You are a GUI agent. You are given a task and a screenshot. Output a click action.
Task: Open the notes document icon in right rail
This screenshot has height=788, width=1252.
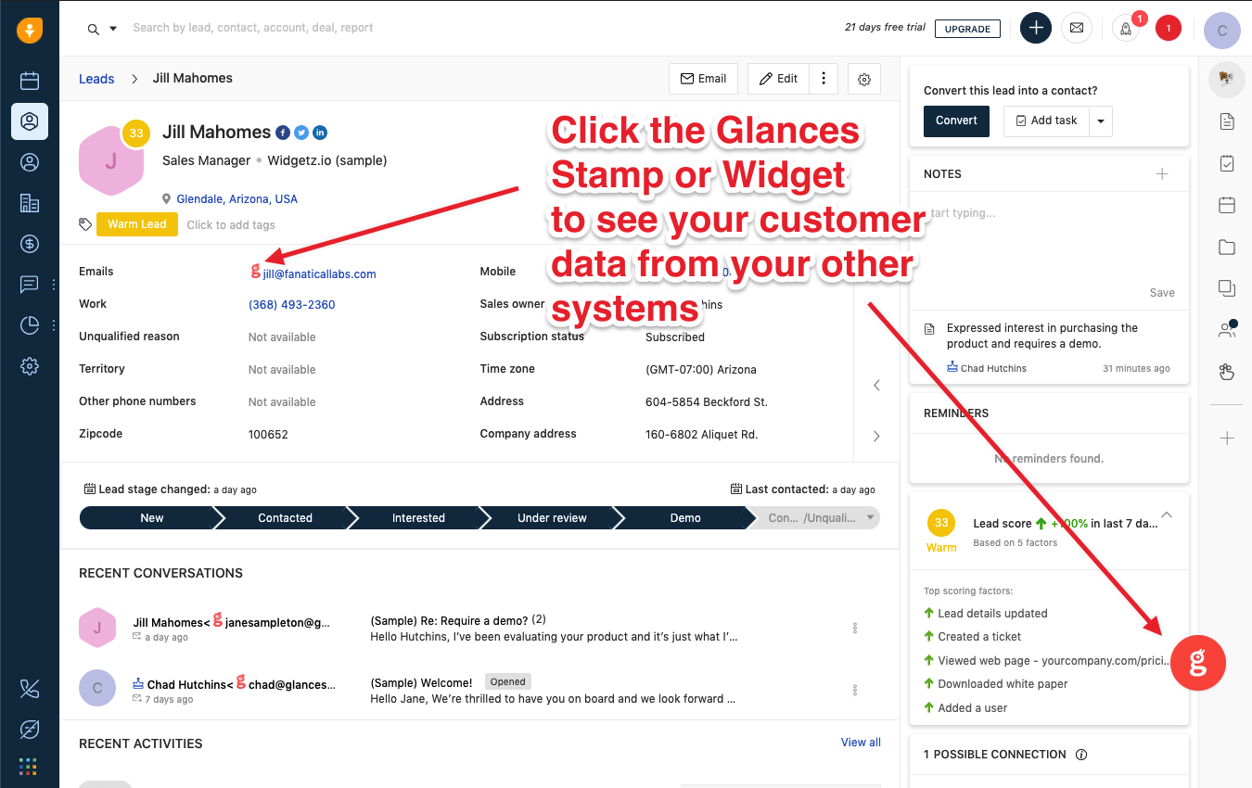1227,121
